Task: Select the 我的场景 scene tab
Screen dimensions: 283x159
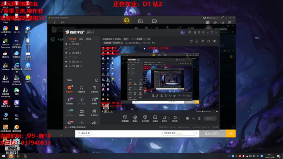Action: tap(73, 39)
